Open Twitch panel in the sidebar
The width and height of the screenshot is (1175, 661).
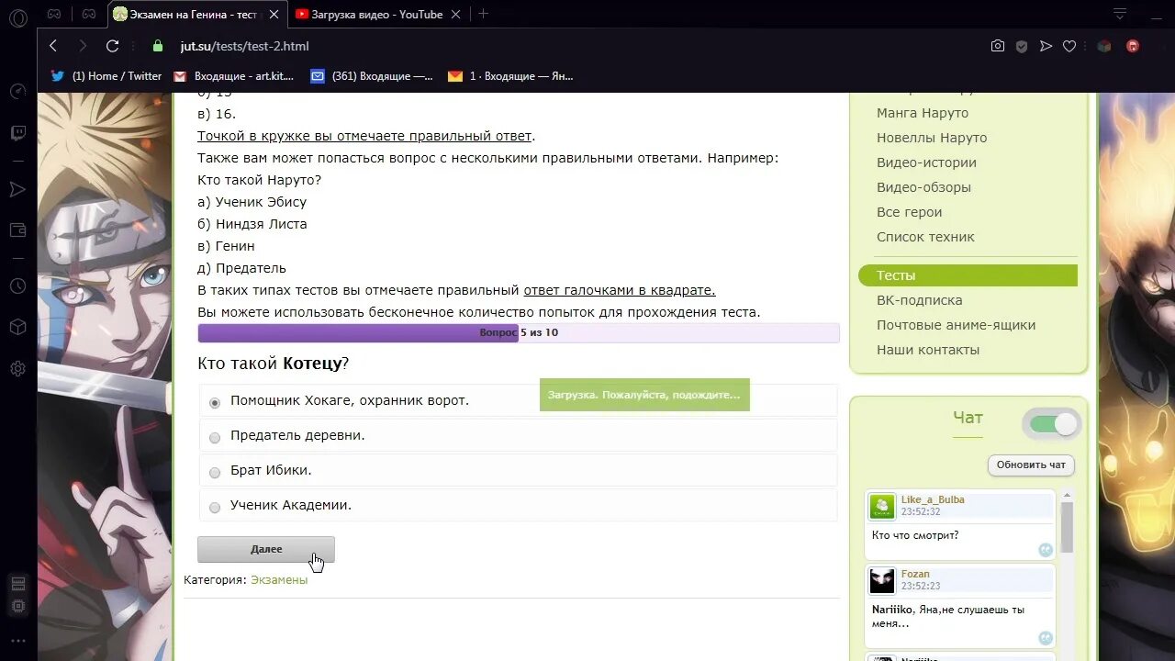[17, 133]
